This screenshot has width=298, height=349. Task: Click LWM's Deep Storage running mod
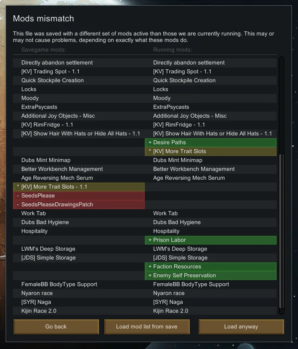click(x=180, y=249)
